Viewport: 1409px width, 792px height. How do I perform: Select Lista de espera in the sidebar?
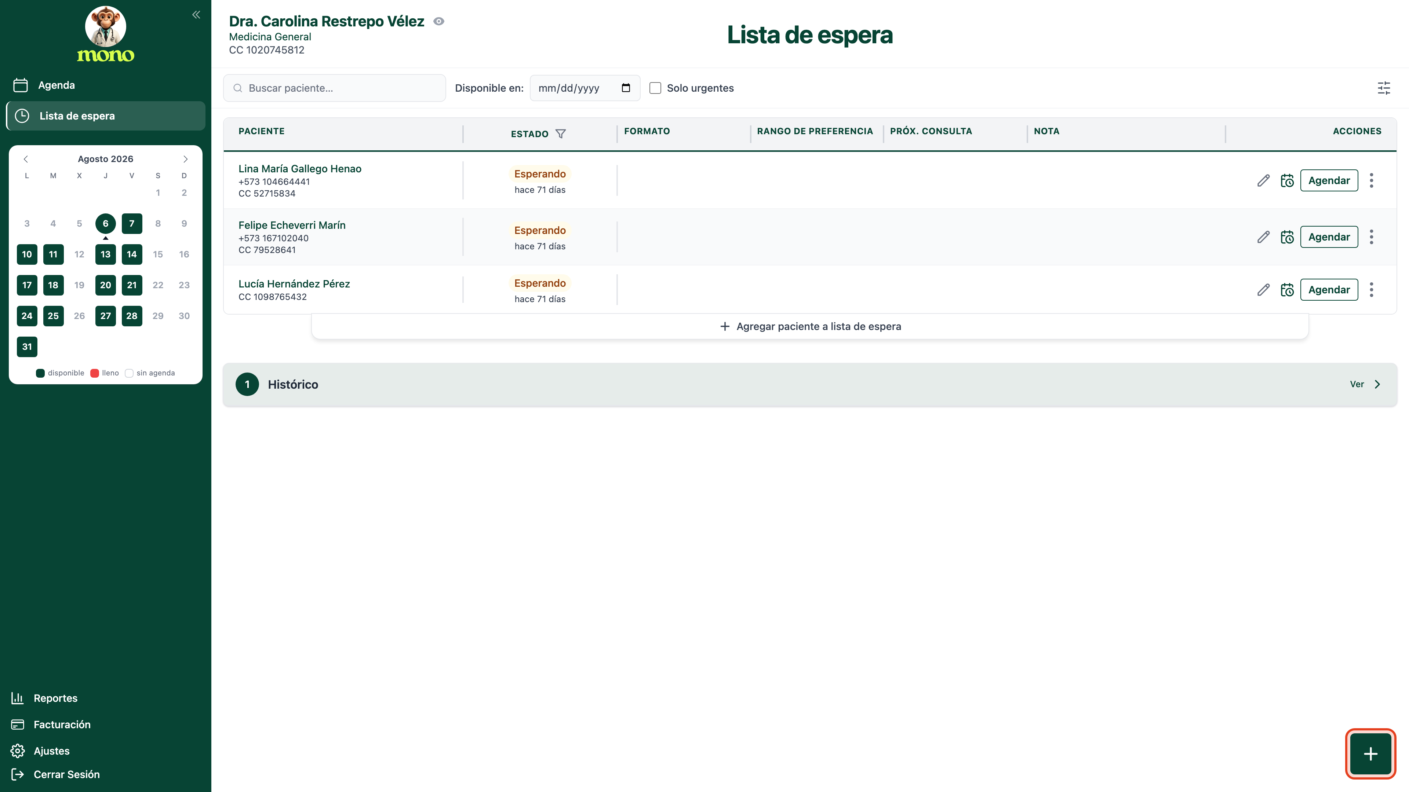pyautogui.click(x=106, y=116)
